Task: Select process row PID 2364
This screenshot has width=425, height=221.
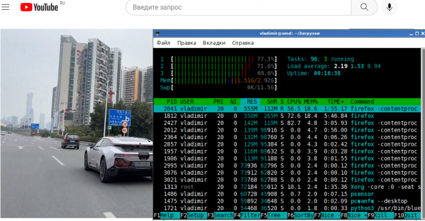Action: tap(287, 137)
